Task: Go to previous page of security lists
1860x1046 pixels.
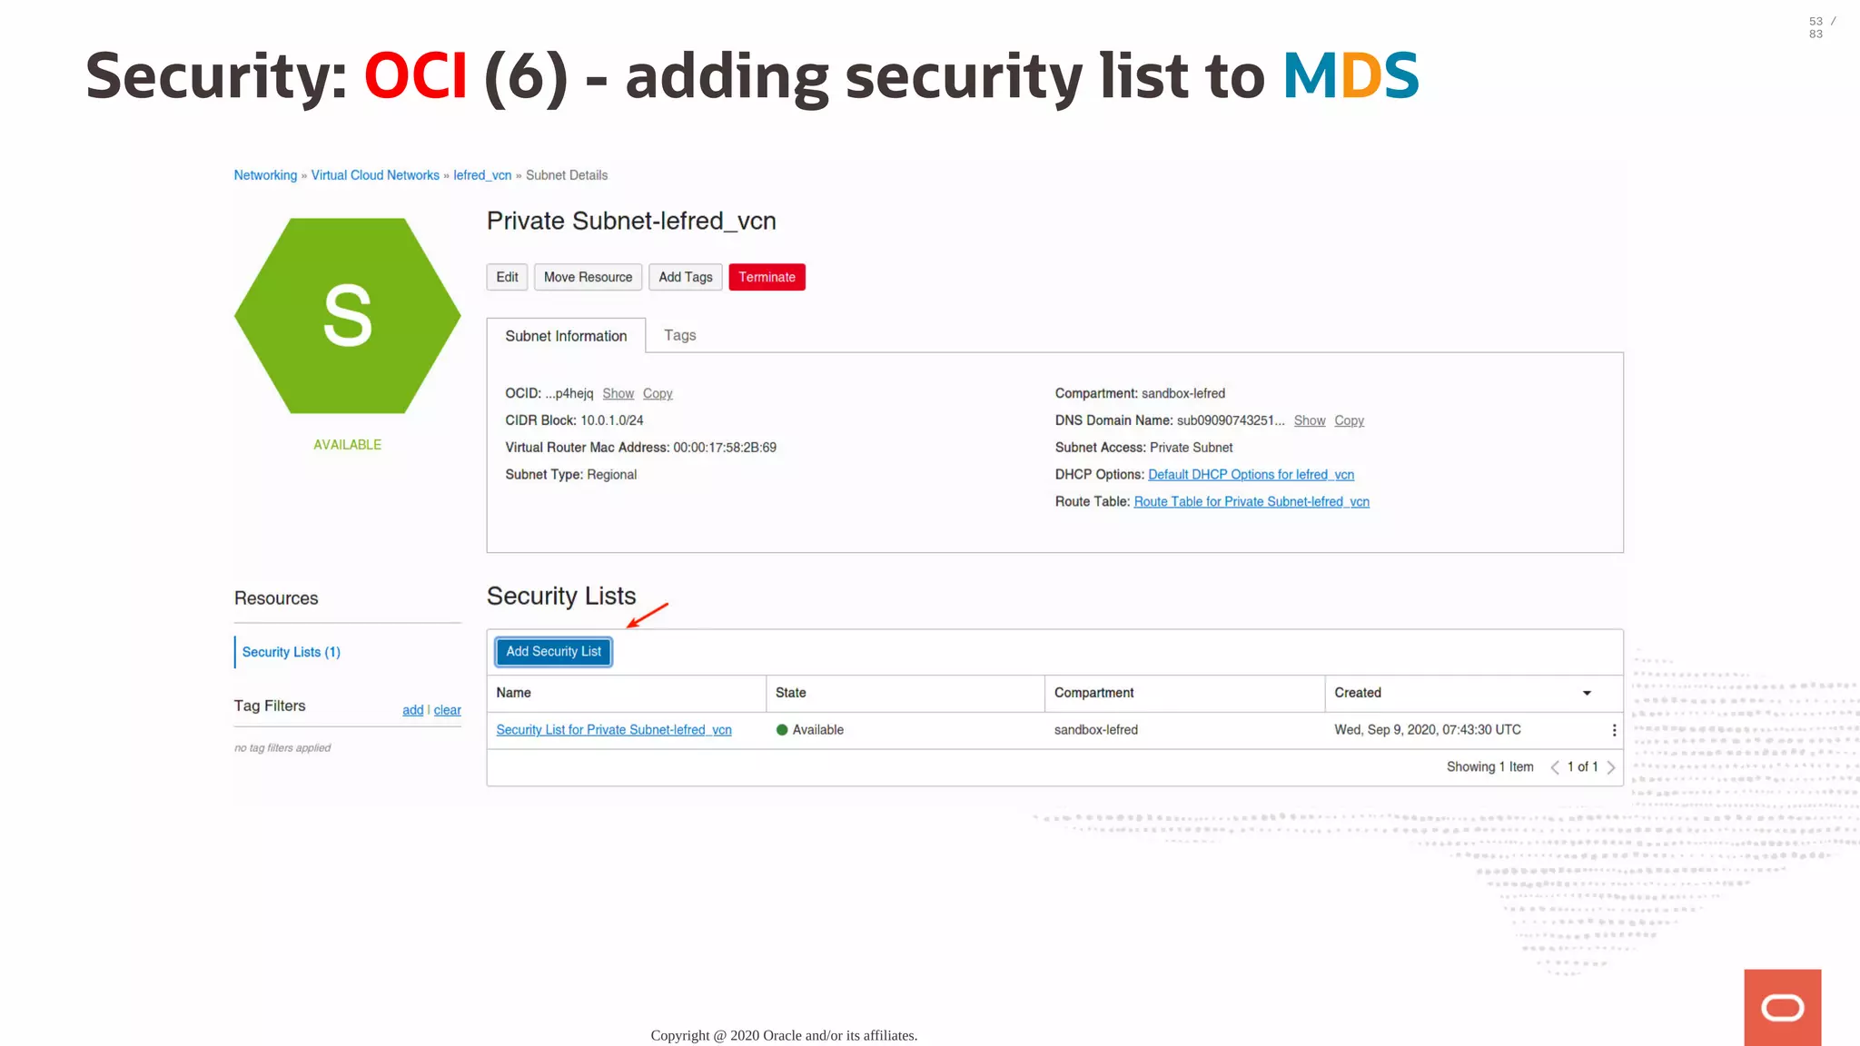Action: [1555, 767]
